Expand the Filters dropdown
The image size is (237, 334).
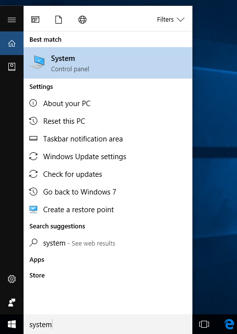pos(171,20)
